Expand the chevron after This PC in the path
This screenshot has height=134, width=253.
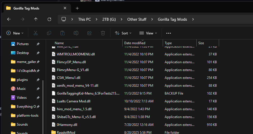[96, 19]
